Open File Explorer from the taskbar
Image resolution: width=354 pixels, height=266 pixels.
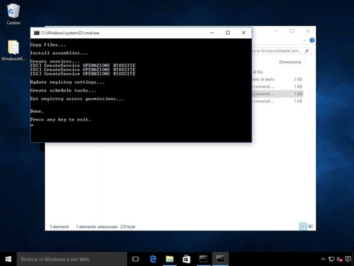[x=170, y=259]
